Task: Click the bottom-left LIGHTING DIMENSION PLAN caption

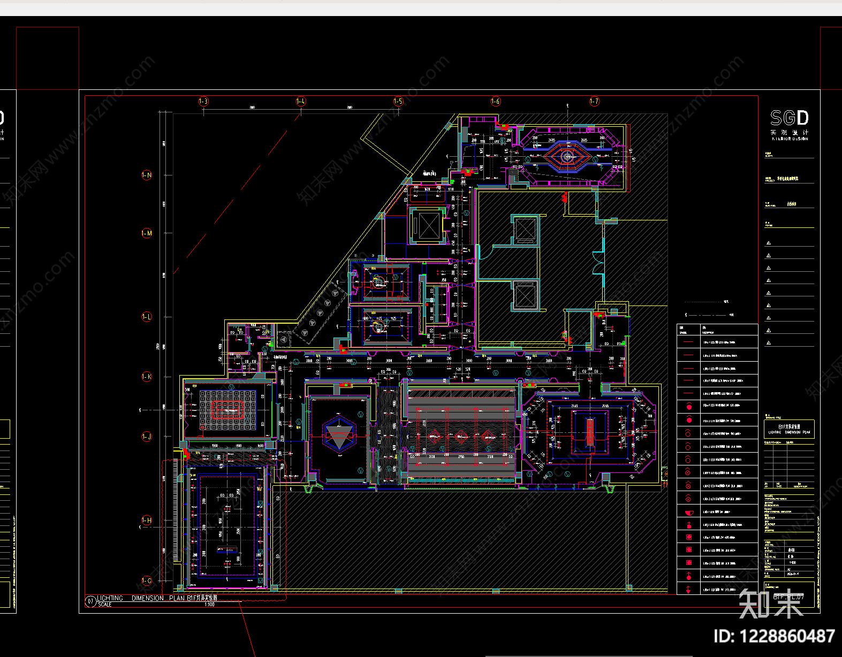Action: 157,598
